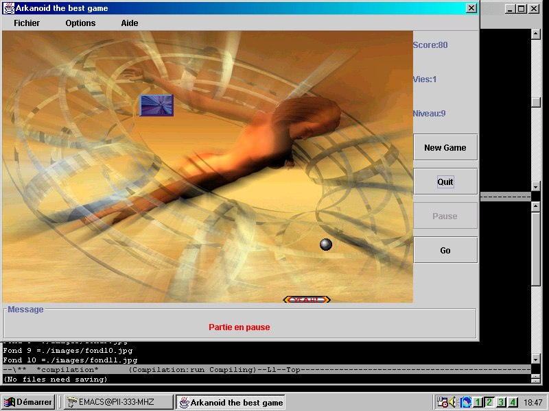Start a New Game
549x411 pixels.
pyautogui.click(x=445, y=147)
